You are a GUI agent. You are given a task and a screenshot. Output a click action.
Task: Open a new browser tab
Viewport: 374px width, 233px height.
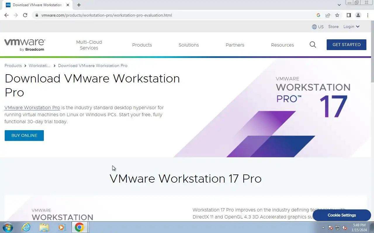pos(79,5)
